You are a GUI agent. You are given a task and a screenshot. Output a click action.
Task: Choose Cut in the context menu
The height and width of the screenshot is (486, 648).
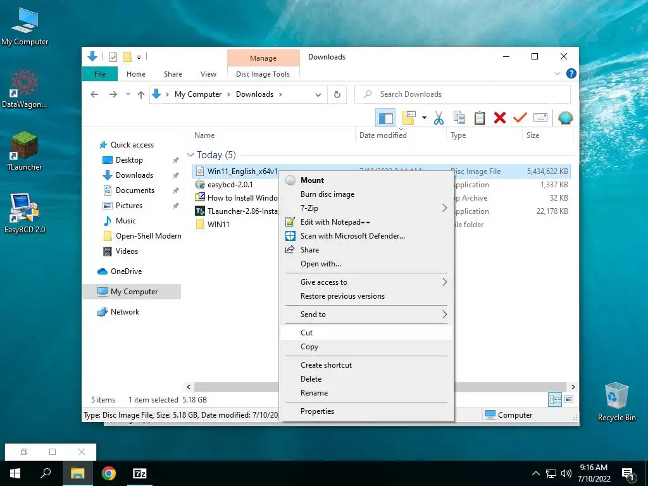pos(366,333)
